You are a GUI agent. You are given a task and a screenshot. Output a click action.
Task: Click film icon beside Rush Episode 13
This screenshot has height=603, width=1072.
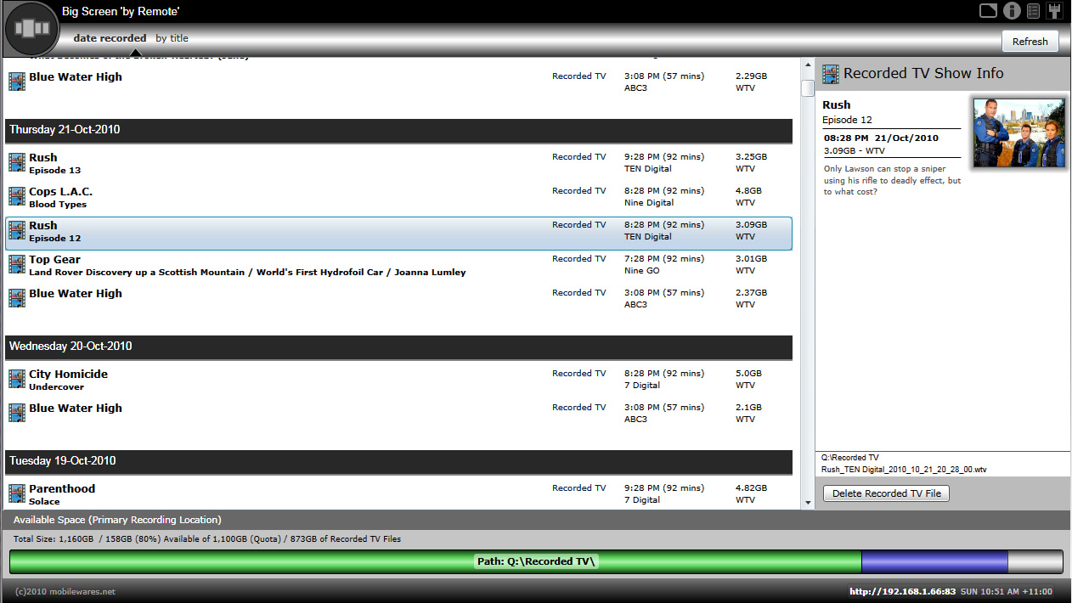pos(17,162)
